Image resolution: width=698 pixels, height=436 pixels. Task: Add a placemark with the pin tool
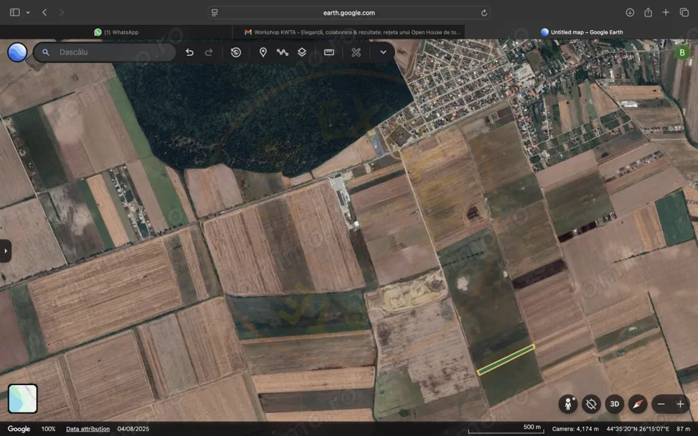(263, 52)
